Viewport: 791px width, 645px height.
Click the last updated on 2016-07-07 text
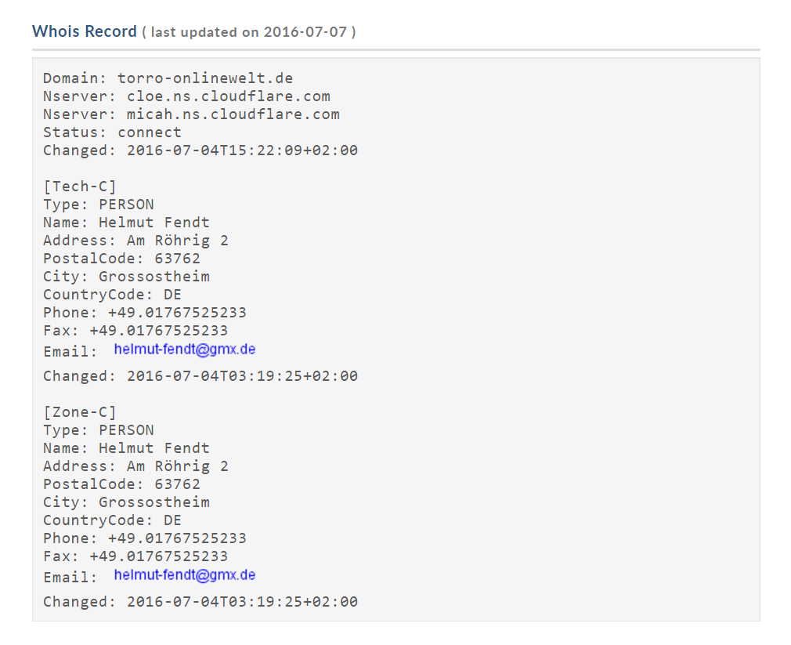(x=249, y=32)
